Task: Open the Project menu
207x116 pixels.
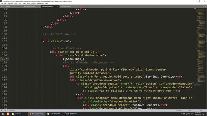Action: coord(33,4)
